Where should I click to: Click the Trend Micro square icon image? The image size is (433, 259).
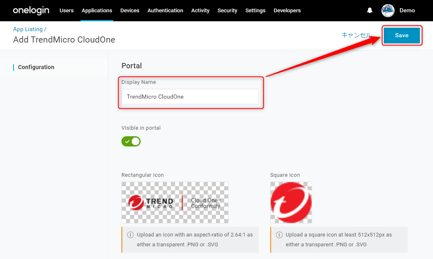coord(291,203)
